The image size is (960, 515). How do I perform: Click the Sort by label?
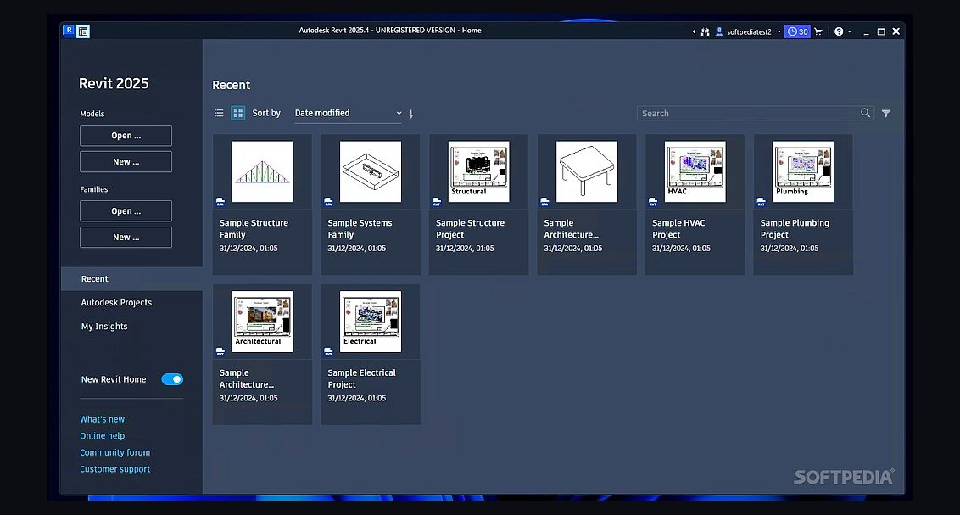coord(266,114)
